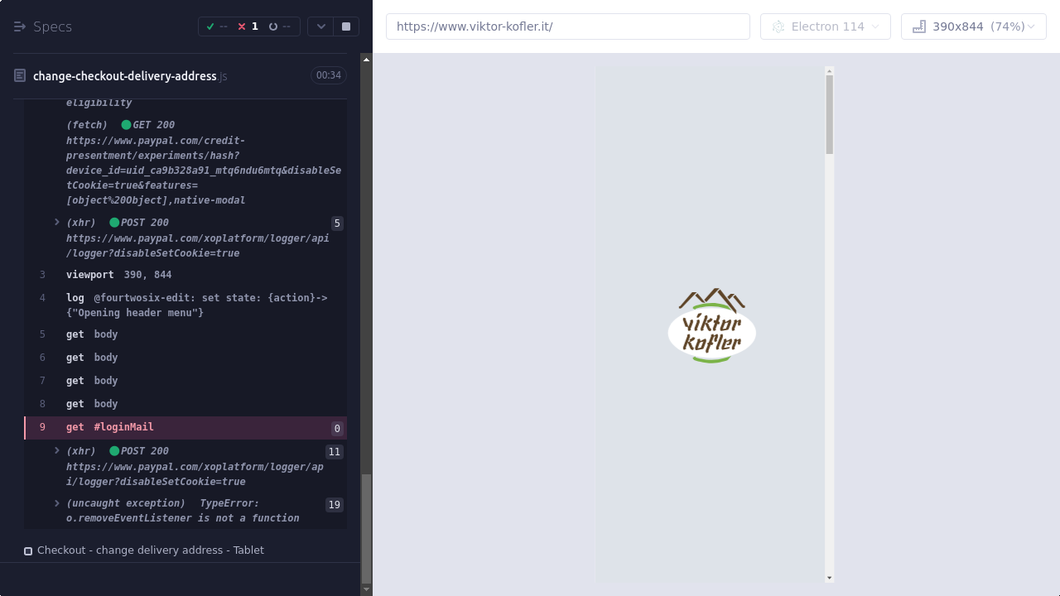The width and height of the screenshot is (1060, 596).
Task: Click the spec file document icon
Action: click(20, 76)
